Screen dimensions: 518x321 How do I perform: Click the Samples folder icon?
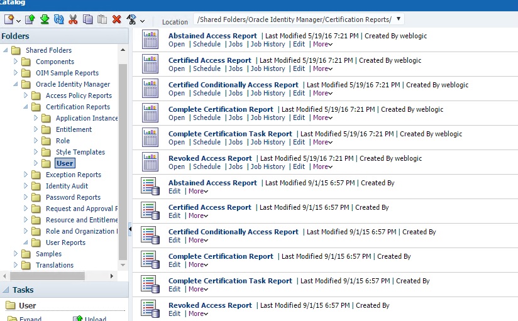point(26,254)
